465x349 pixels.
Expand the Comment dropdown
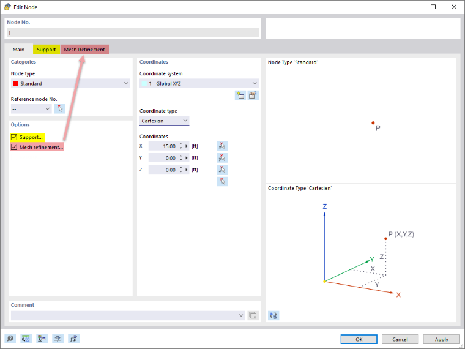pos(241,315)
